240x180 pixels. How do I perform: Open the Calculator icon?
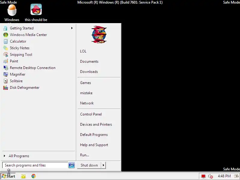point(5,41)
